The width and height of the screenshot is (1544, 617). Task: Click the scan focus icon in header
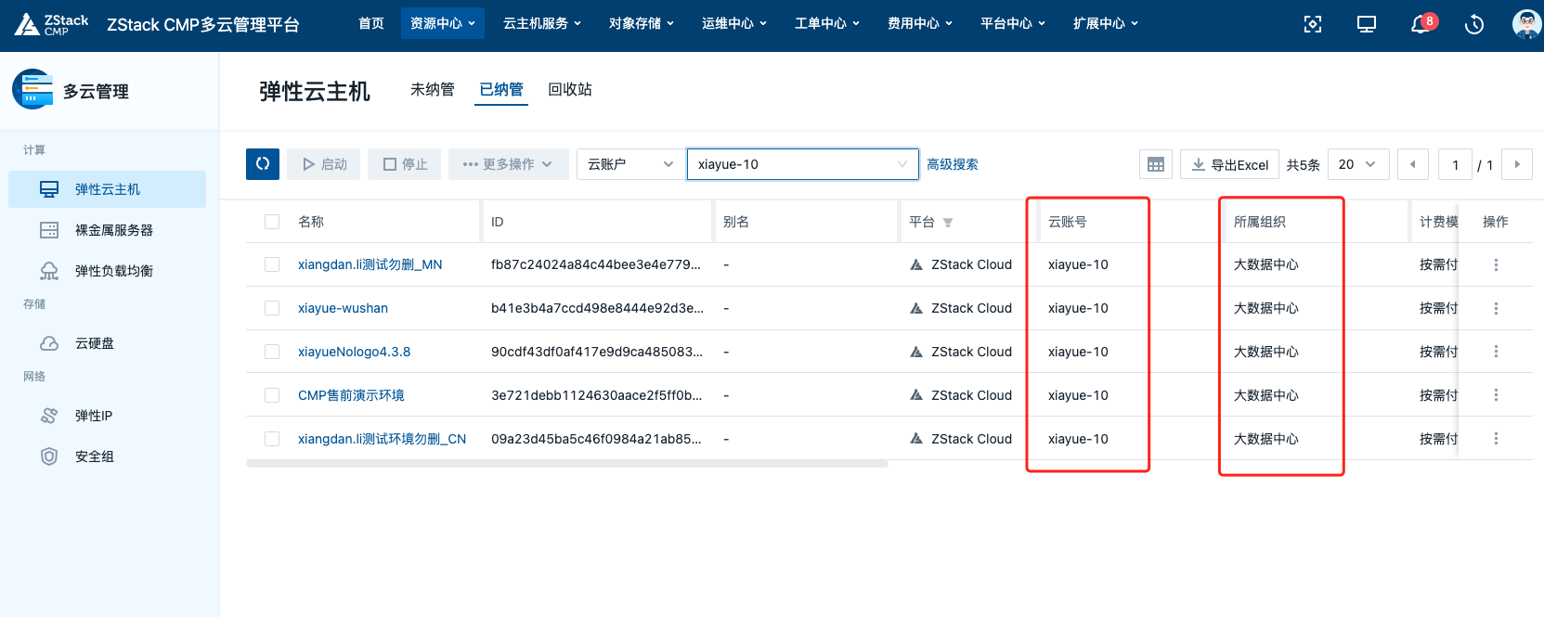[1313, 24]
